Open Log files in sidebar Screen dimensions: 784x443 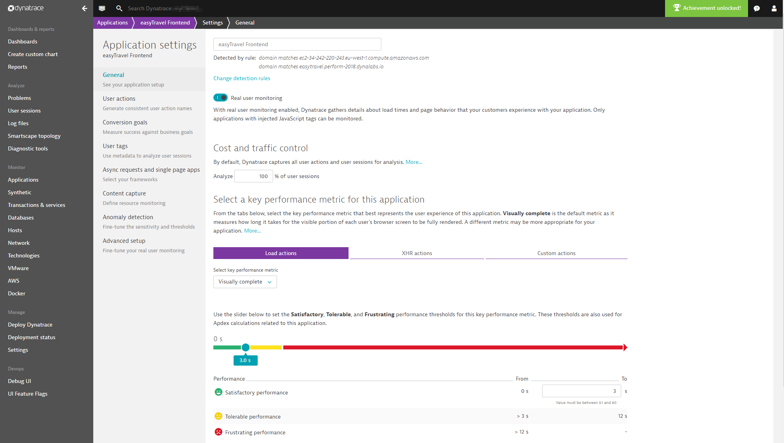point(18,123)
